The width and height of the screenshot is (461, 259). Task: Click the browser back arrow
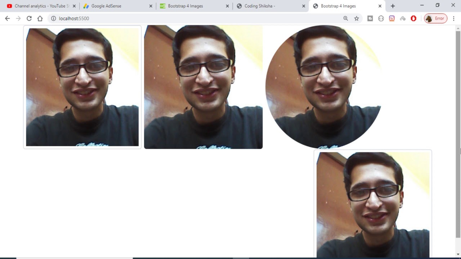[x=7, y=18]
